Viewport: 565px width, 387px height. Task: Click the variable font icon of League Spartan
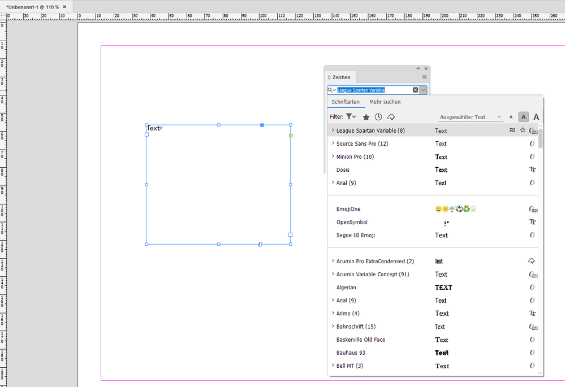[533, 131]
